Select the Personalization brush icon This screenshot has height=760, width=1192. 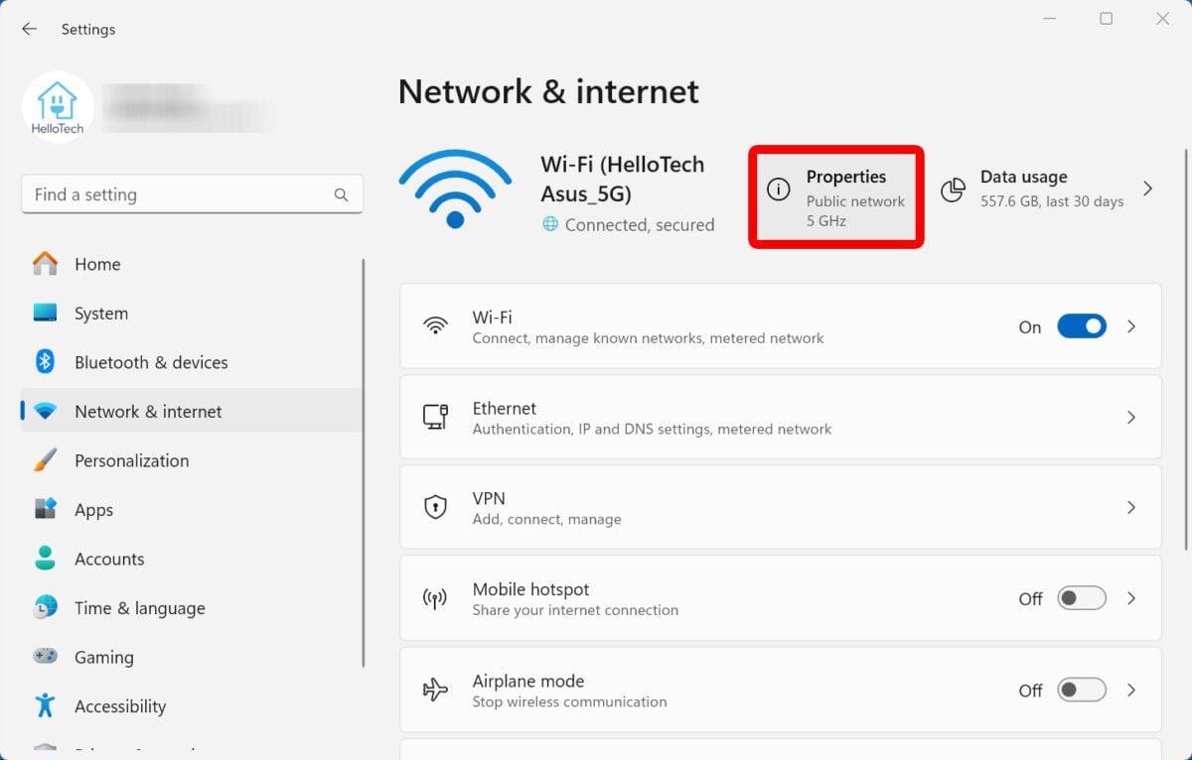(45, 460)
